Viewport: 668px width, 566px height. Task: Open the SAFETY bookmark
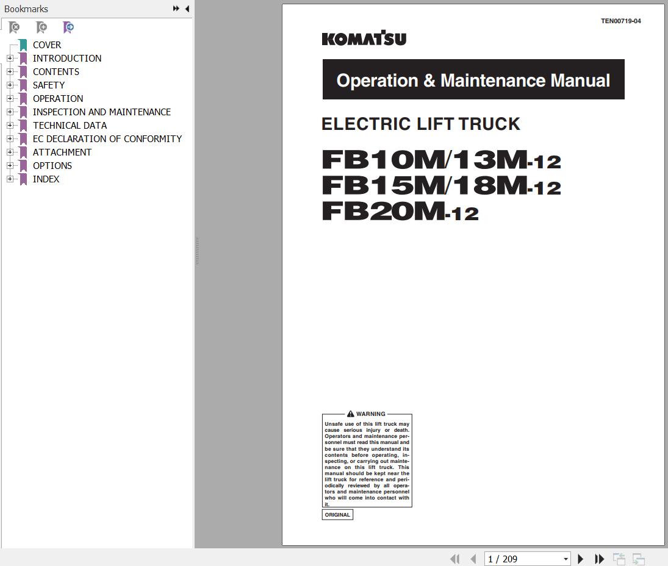[x=49, y=85]
